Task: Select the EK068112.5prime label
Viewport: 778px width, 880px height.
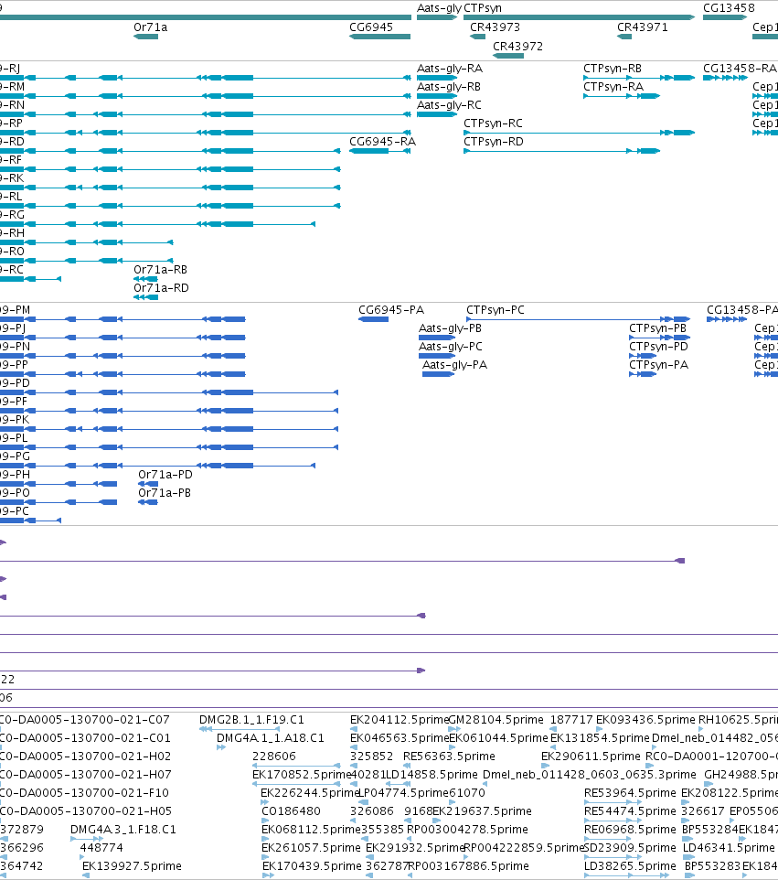Action: click(x=311, y=830)
